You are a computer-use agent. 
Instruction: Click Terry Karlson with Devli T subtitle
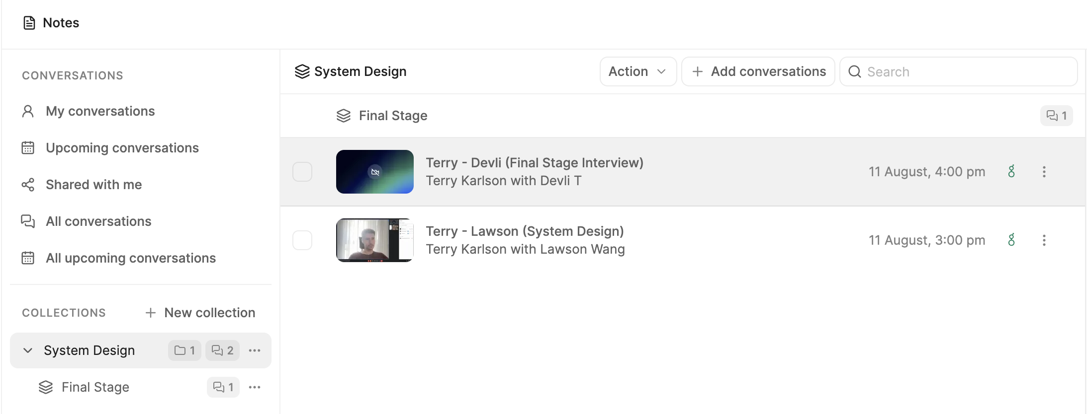coord(504,181)
